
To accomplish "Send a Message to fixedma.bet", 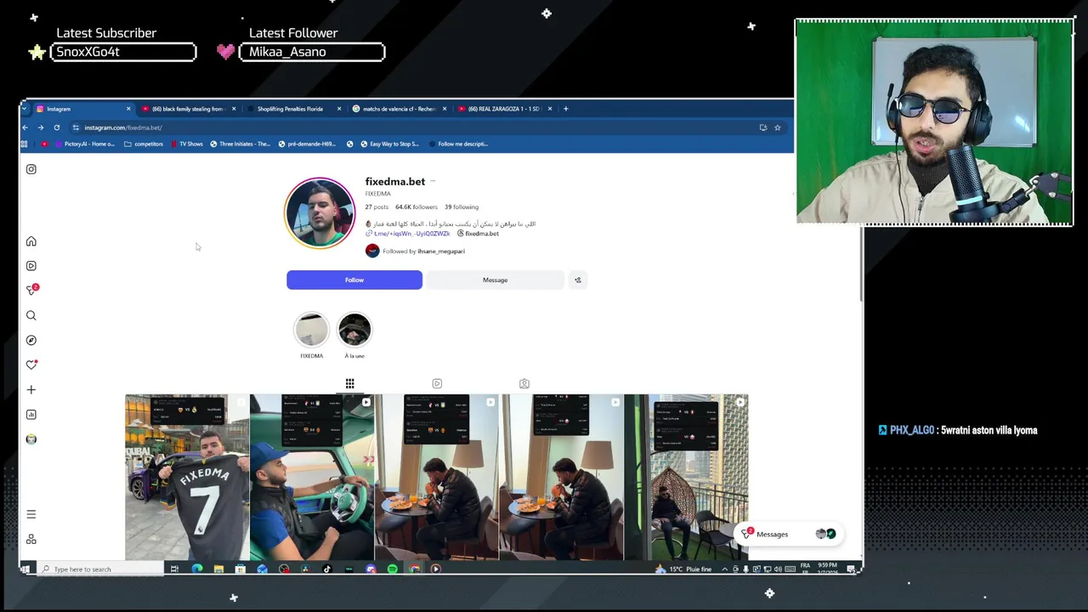I will point(495,280).
